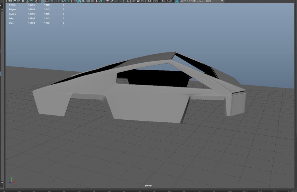Image resolution: width=297 pixels, height=192 pixels.
Task: Click the Tris label in heads-up display
Action: coord(11,18)
